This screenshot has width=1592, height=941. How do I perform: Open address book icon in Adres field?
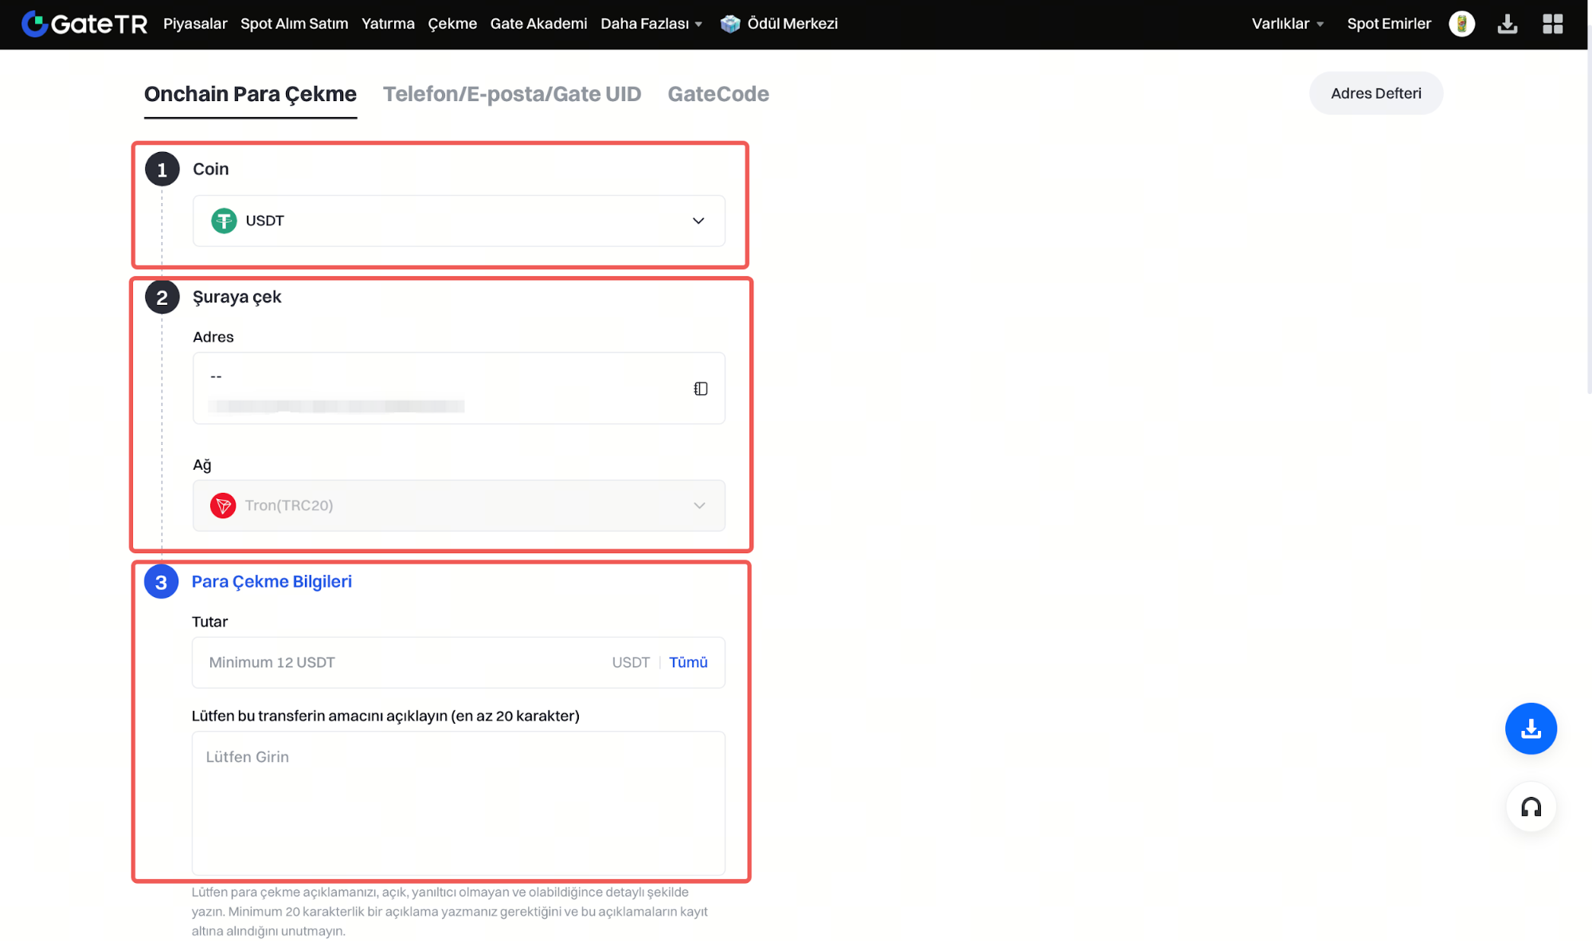tap(700, 389)
